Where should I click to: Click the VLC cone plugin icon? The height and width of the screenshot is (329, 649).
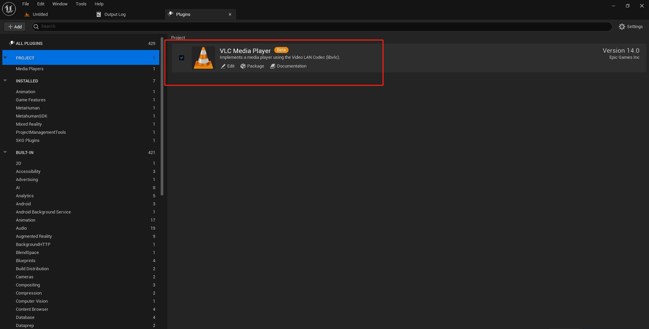pos(203,58)
